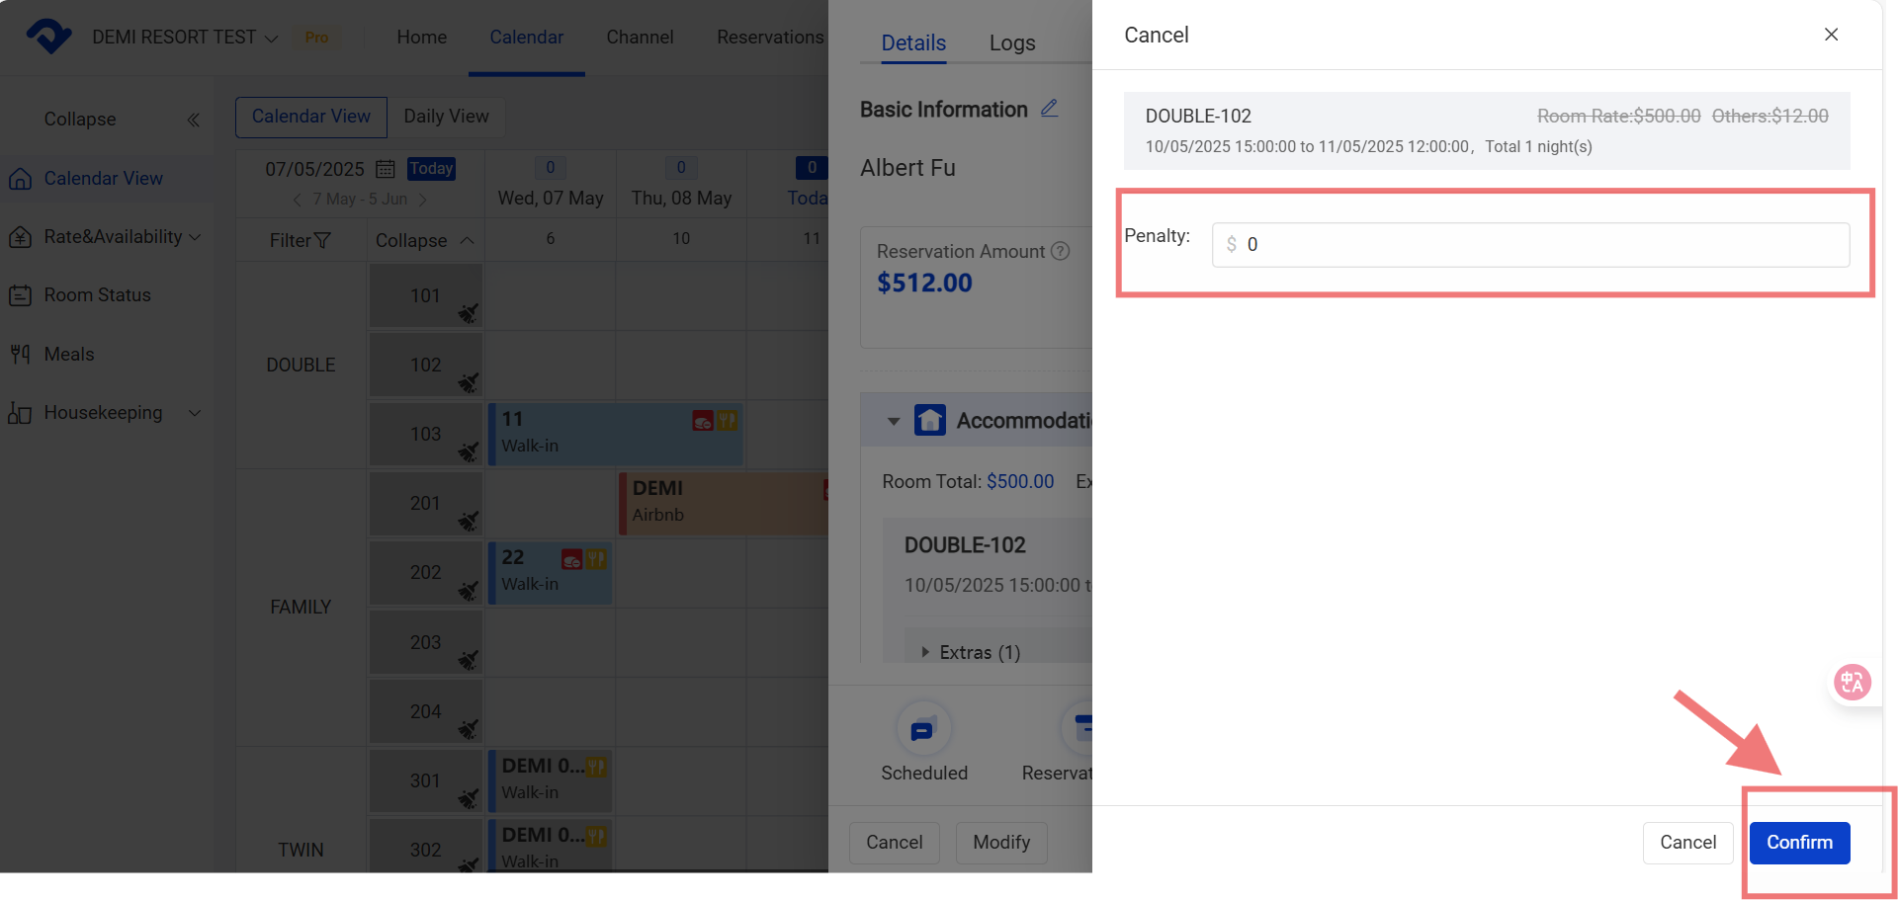Image resolution: width=1898 pixels, height=900 pixels.
Task: Click the Filter funnel icon
Action: pos(322,241)
